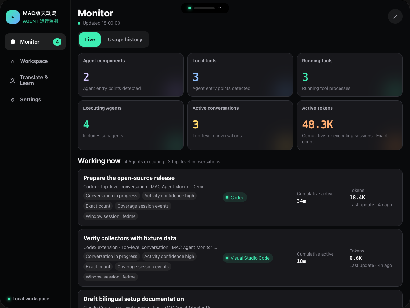The width and height of the screenshot is (410, 308).
Task: Click the Settings gear icon
Action: [x=13, y=100]
